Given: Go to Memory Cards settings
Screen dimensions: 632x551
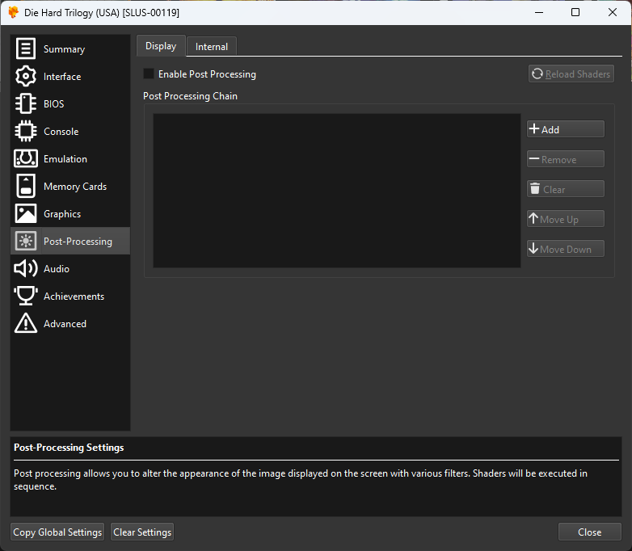Looking at the screenshot, I should [70, 186].
